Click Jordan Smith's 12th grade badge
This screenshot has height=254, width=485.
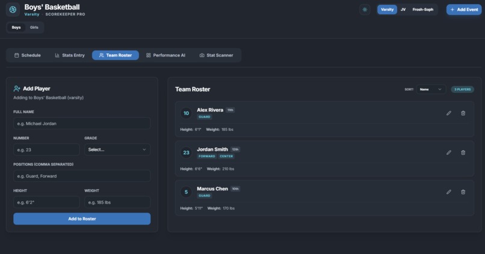click(x=235, y=150)
